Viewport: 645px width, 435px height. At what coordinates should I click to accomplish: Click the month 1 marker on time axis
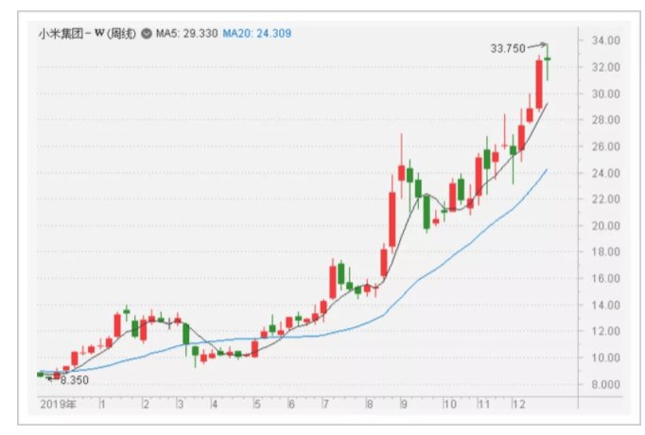coord(101,403)
